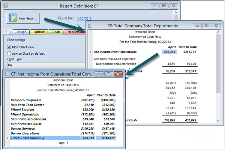Screen dimensions: 225x150
Task: Click the CF Net Income window title icon
Action: pos(8,74)
